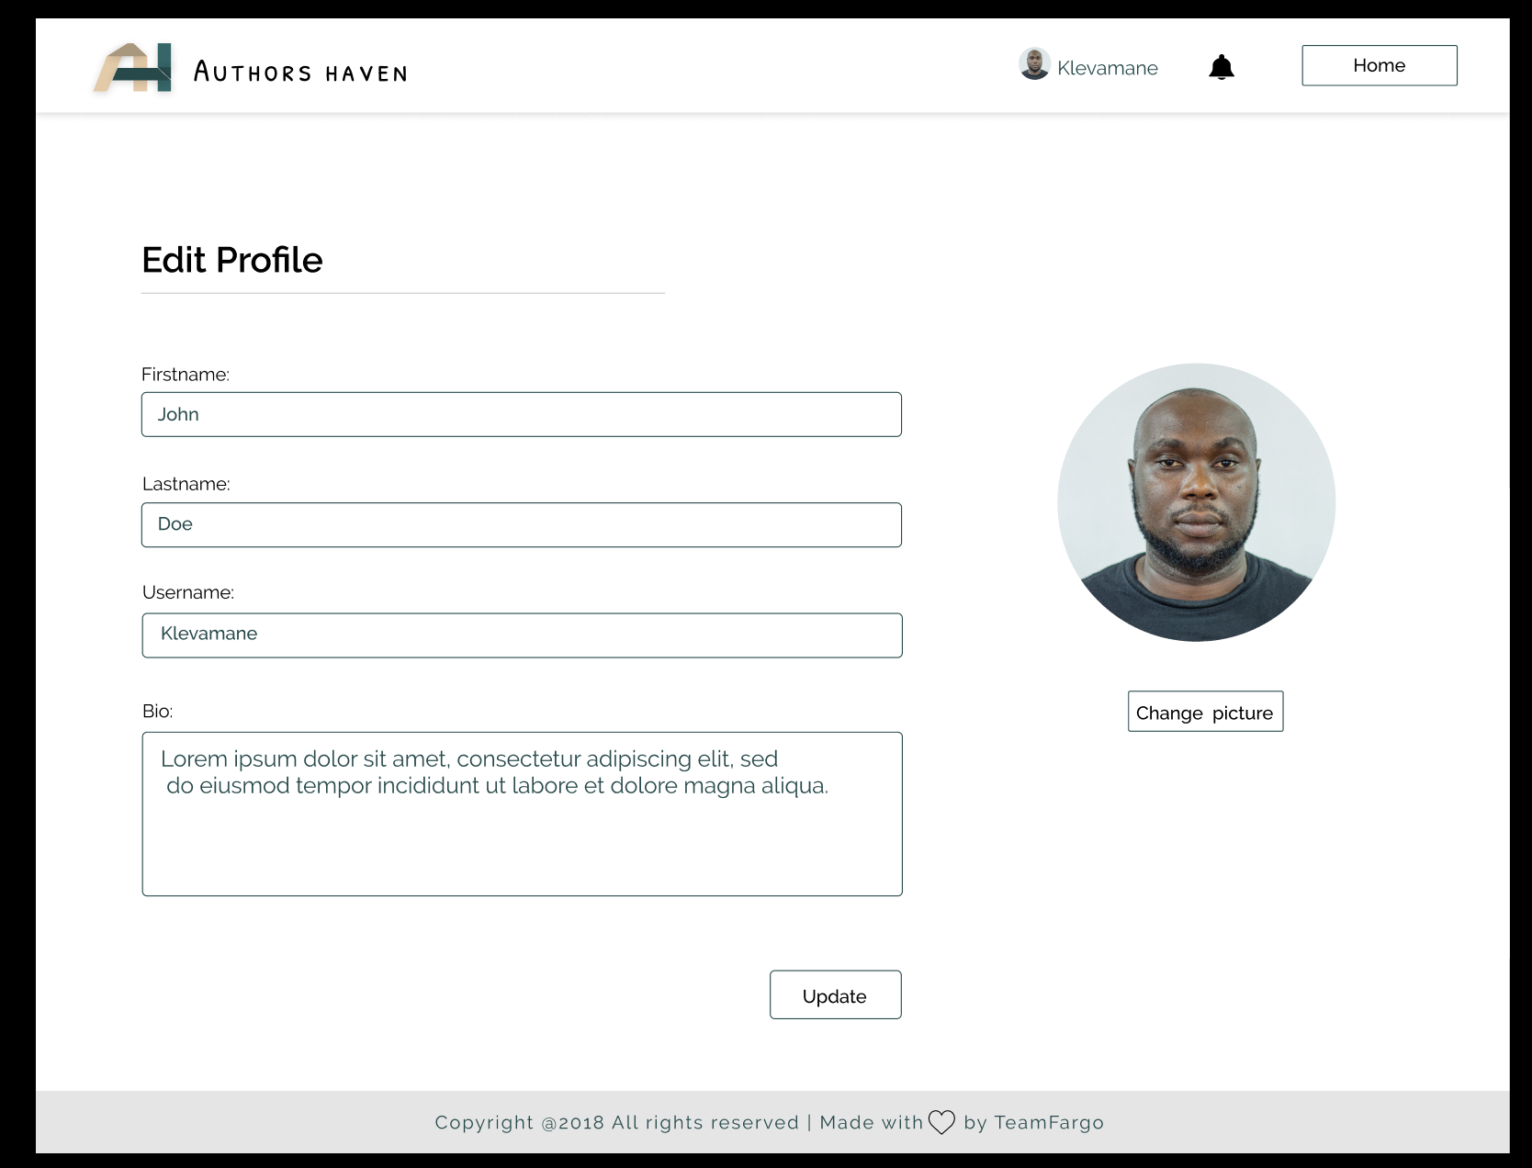Click the copyright text in the footer
Viewport: 1532px width, 1168px height.
[x=617, y=1122]
